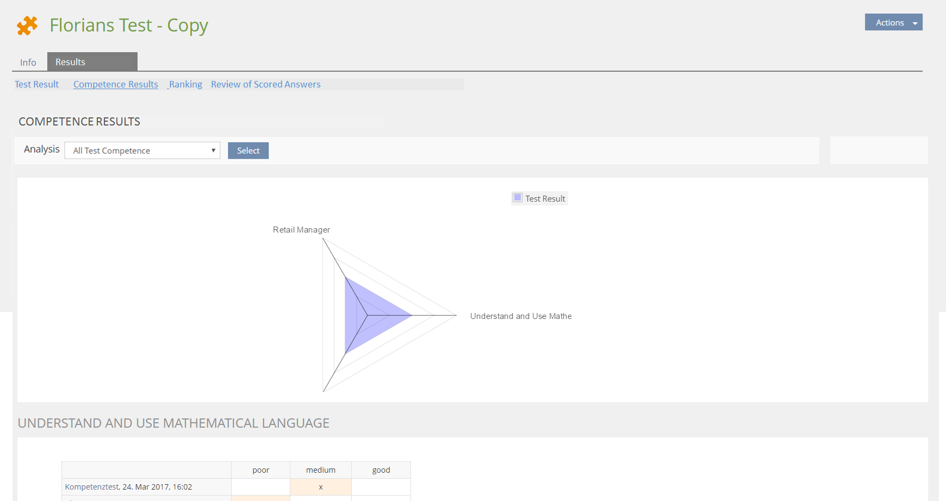Open the Actions dropdown menu
Image resolution: width=946 pixels, height=501 pixels.
click(893, 22)
